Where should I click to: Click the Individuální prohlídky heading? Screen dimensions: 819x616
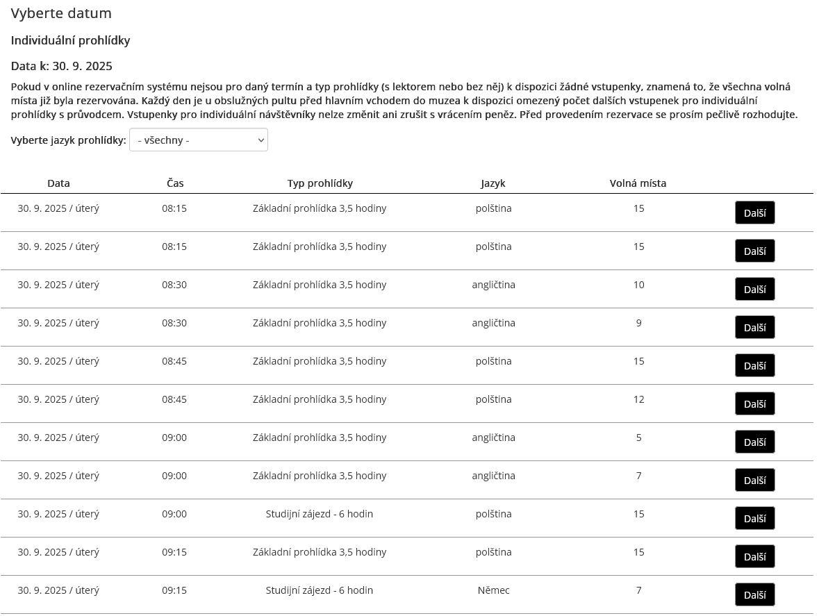[70, 40]
